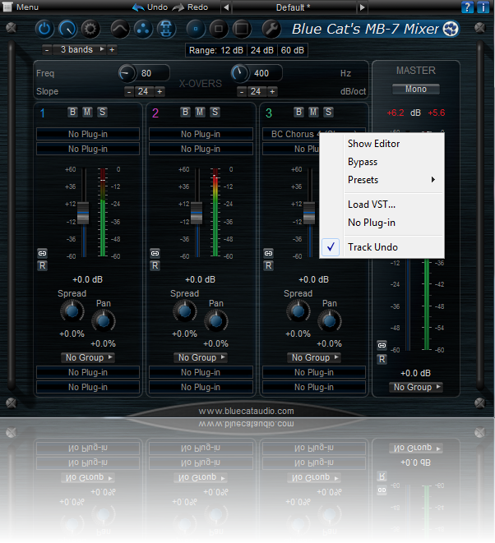Increase first crossover slope with plus
The height and width of the screenshot is (543, 495).
(160, 92)
